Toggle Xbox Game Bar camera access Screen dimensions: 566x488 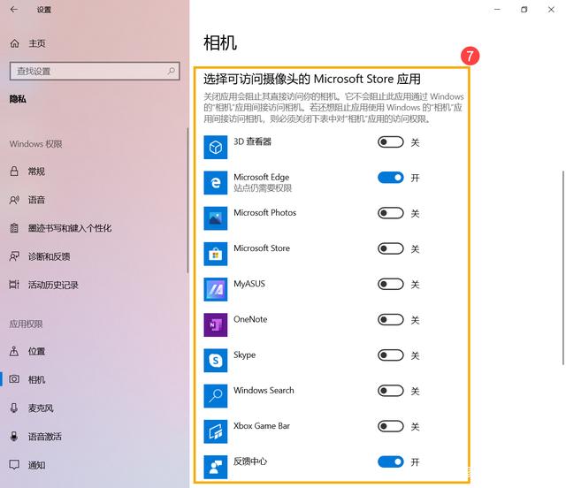tap(391, 426)
